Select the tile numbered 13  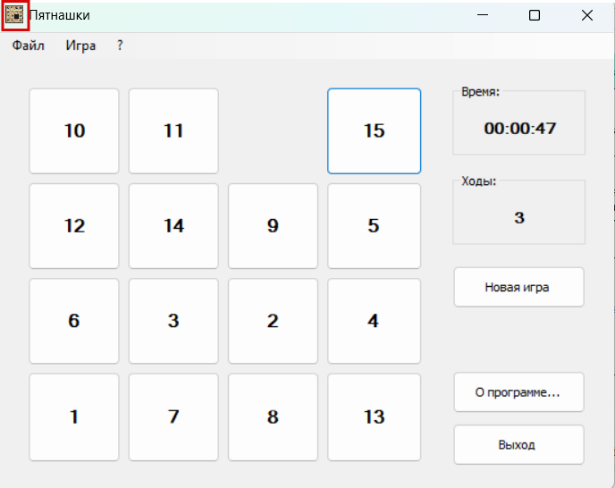(375, 417)
